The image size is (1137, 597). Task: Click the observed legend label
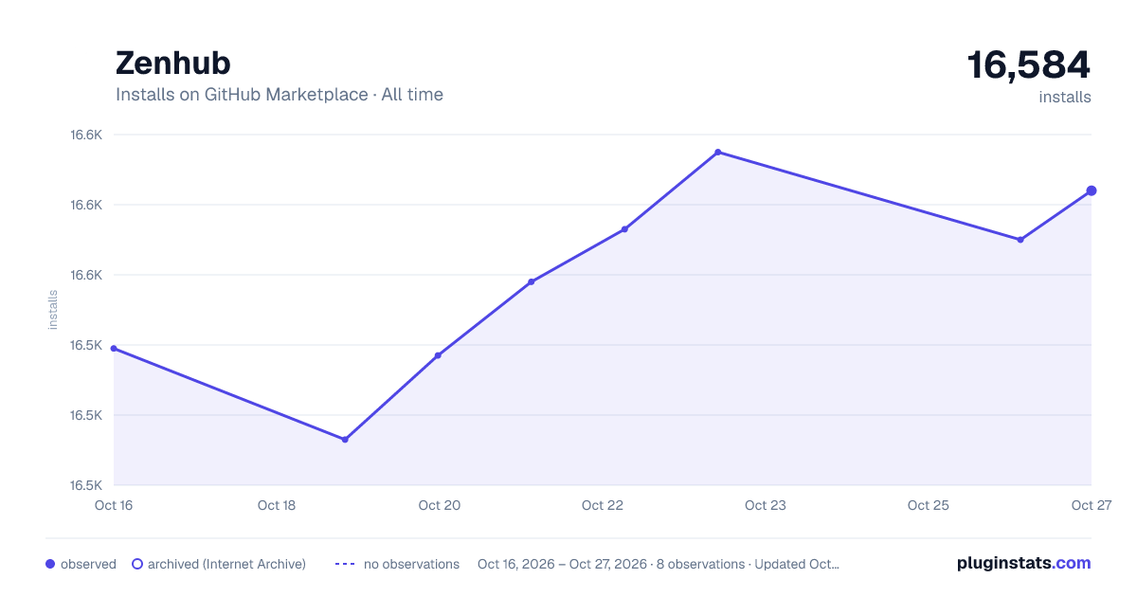(88, 564)
